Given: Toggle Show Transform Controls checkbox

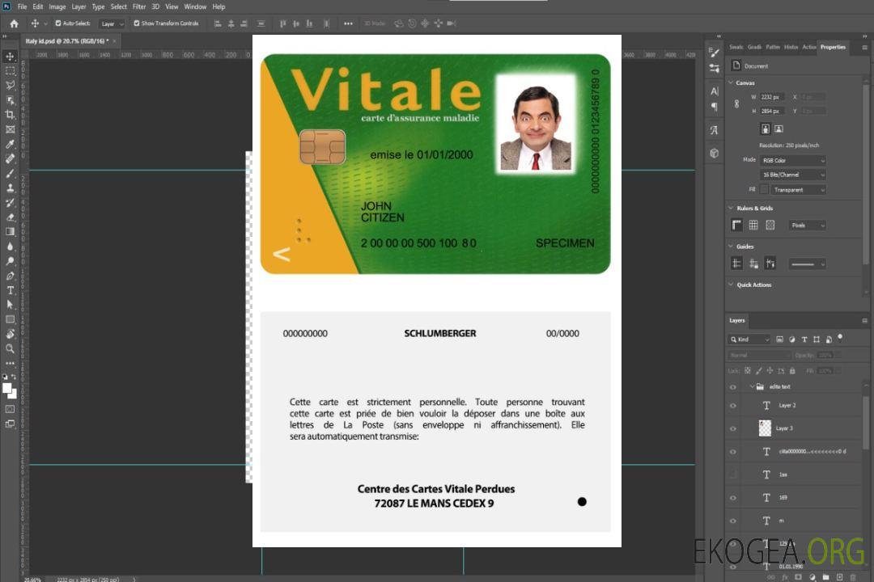Looking at the screenshot, I should (x=137, y=23).
